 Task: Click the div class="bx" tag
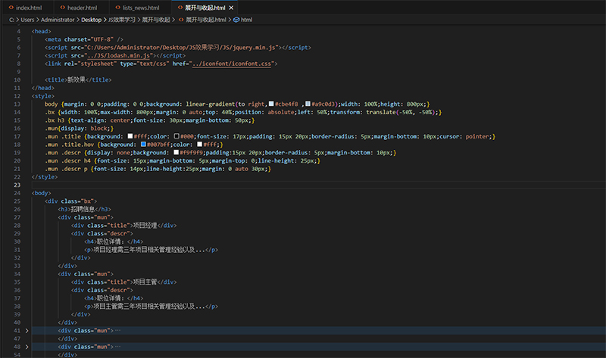71,201
